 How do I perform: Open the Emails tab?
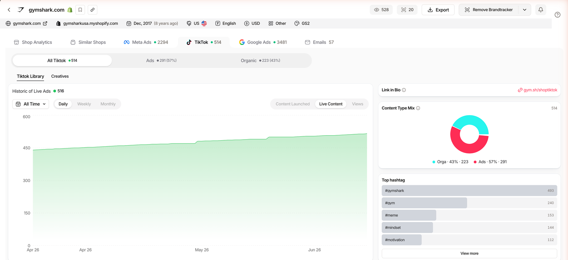tap(319, 42)
